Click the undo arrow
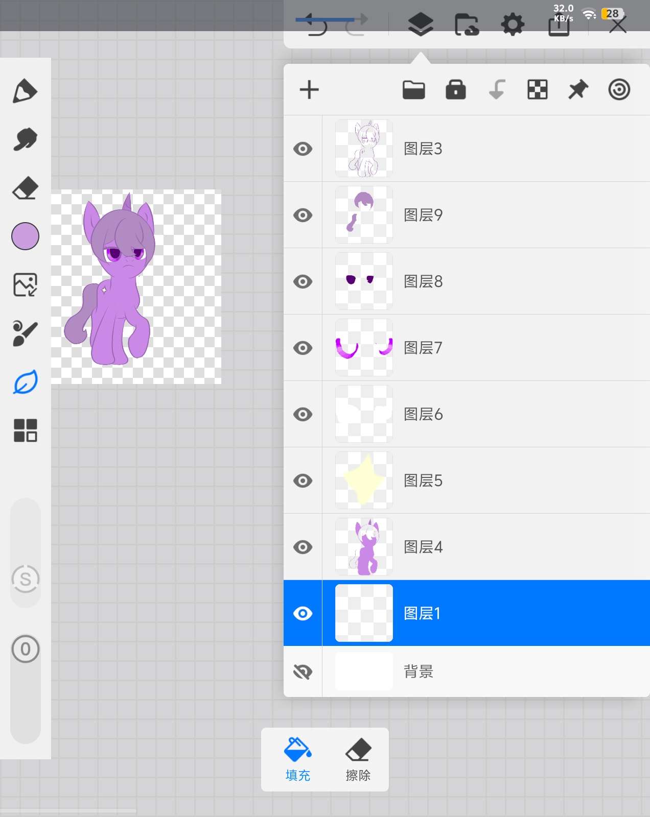Viewport: 650px width, 817px height. [317, 25]
